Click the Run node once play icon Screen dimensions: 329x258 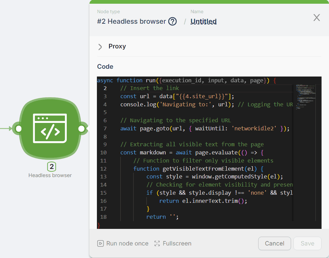pyautogui.click(x=100, y=243)
